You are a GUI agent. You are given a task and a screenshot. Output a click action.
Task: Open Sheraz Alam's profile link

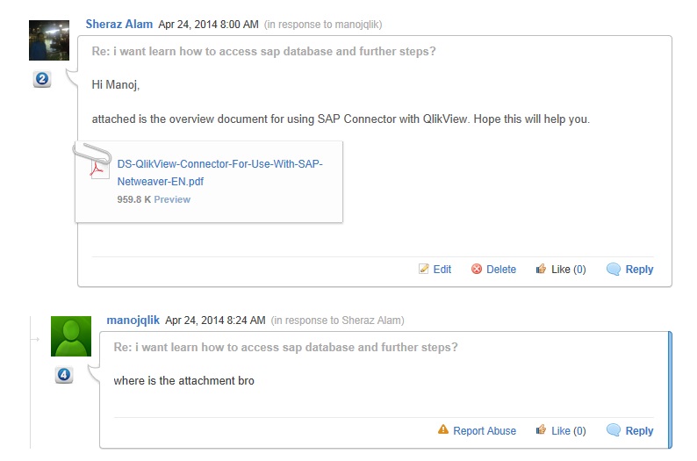pos(119,24)
